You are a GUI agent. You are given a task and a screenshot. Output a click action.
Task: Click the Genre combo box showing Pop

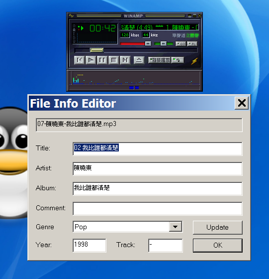(127, 227)
